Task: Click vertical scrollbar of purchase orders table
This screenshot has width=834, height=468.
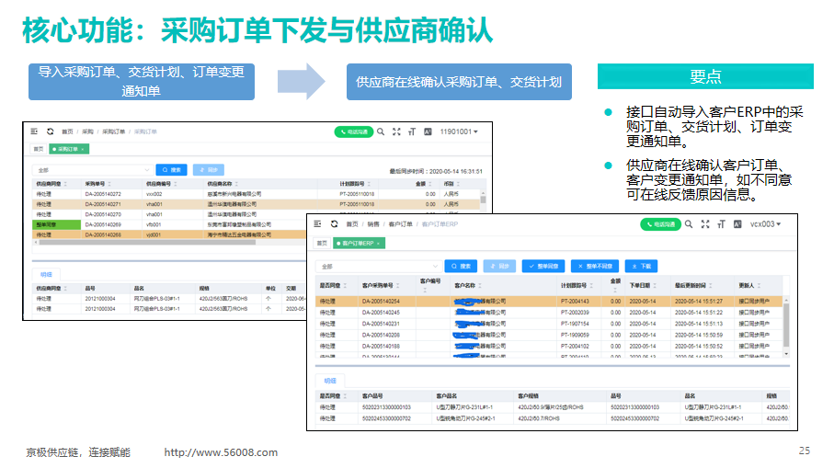Action: [483, 200]
